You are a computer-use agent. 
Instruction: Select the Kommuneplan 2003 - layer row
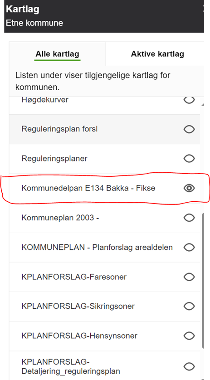pyautogui.click(x=104, y=218)
